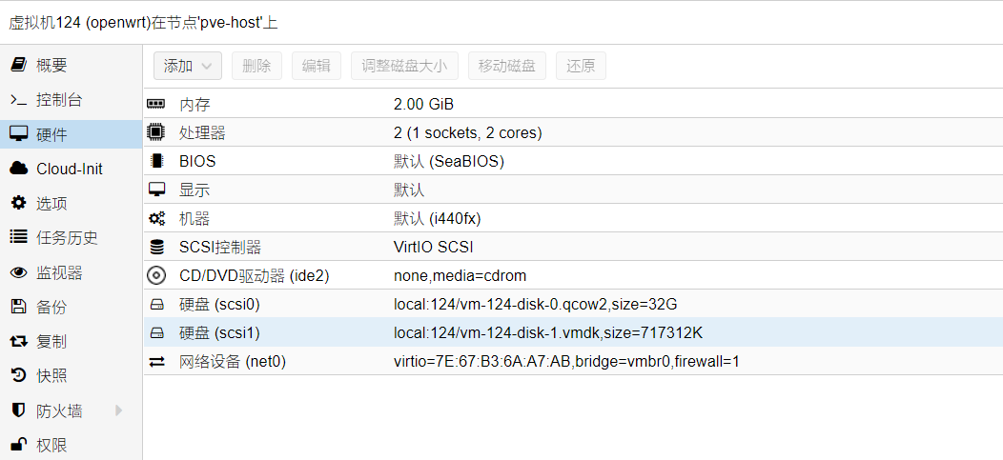Click the 控制台 console prompt icon
This screenshot has width=1003, height=460.
(18, 100)
